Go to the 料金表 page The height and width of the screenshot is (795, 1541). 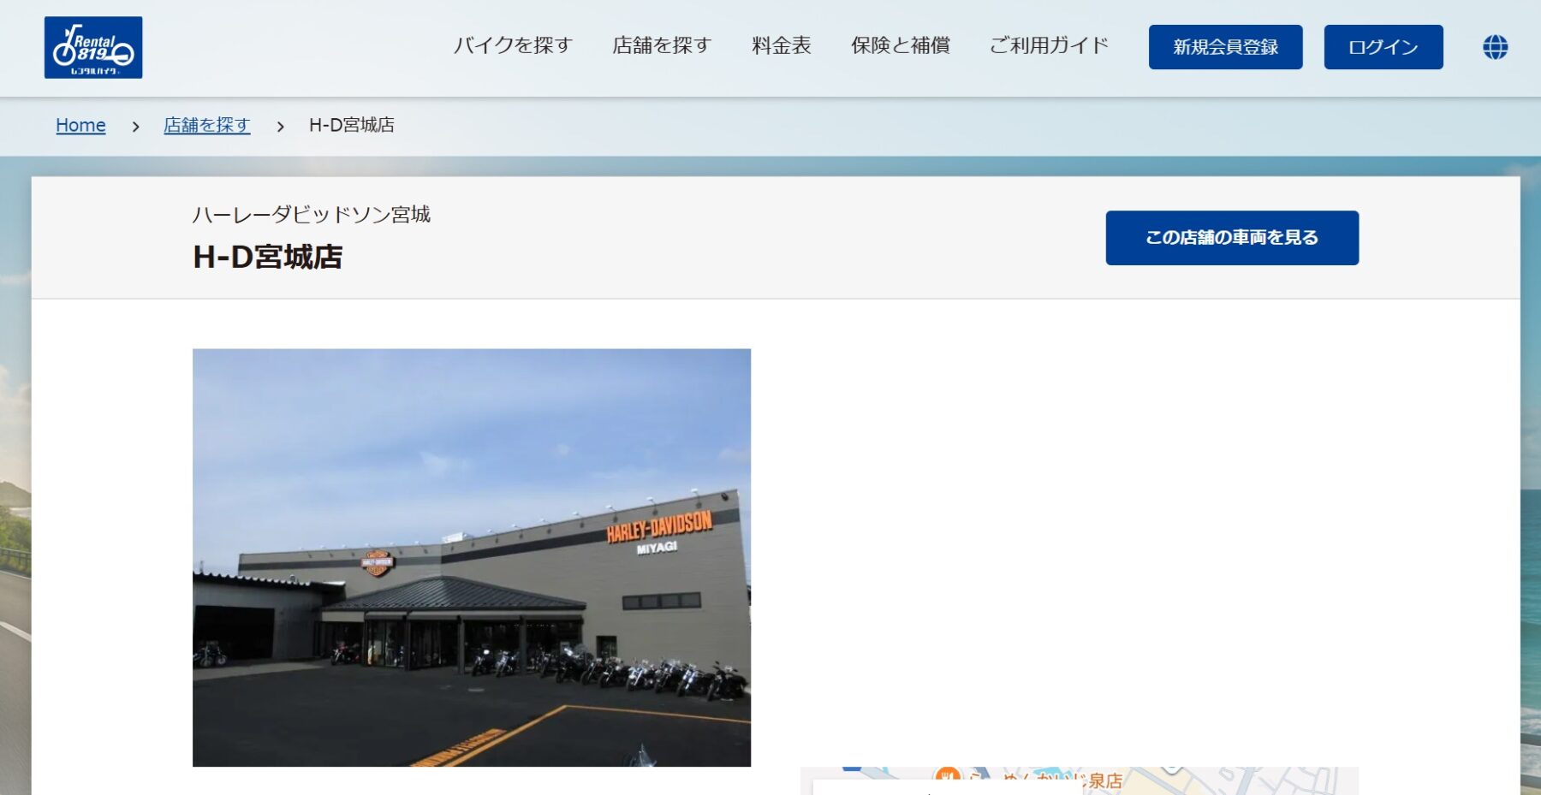point(781,45)
